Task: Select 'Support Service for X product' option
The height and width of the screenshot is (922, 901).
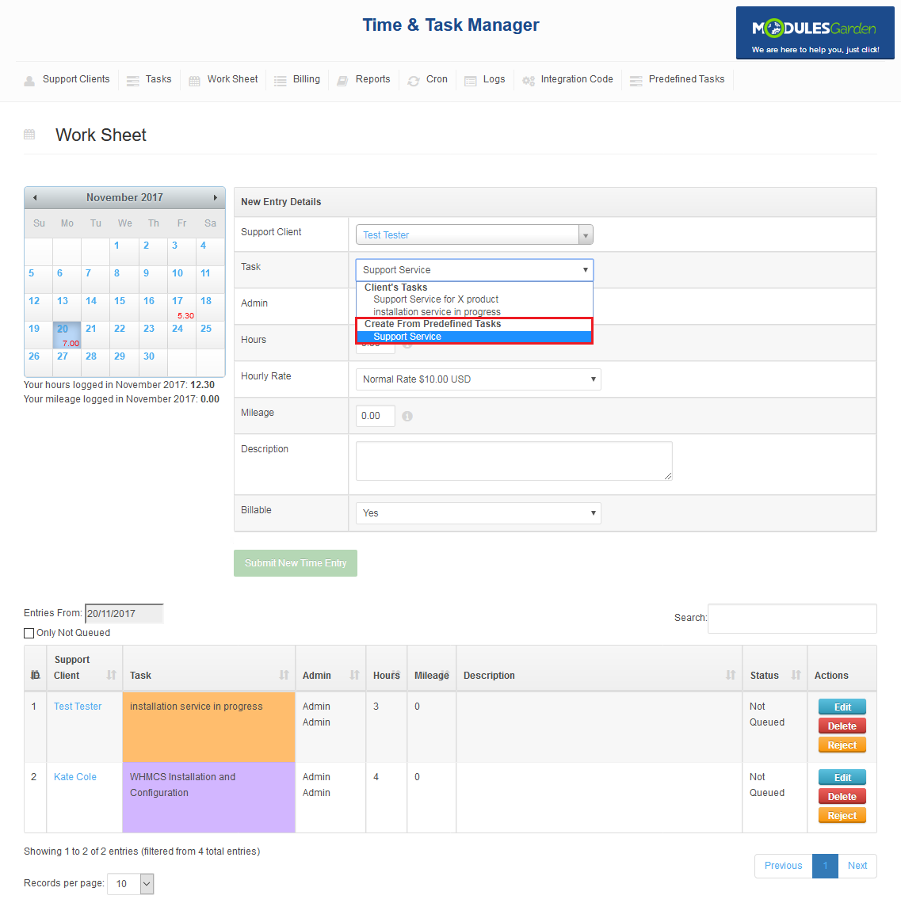Action: tap(436, 299)
